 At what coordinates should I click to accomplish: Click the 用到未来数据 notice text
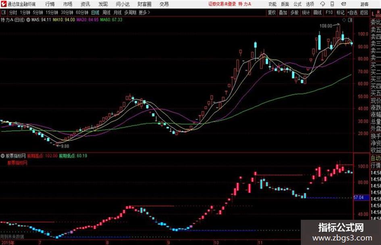click(x=12, y=236)
